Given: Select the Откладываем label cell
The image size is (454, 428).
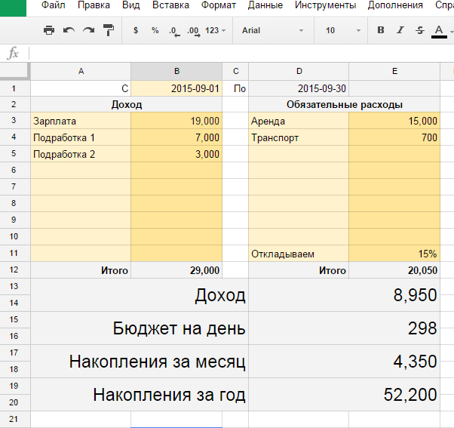Looking at the screenshot, I should [x=299, y=254].
